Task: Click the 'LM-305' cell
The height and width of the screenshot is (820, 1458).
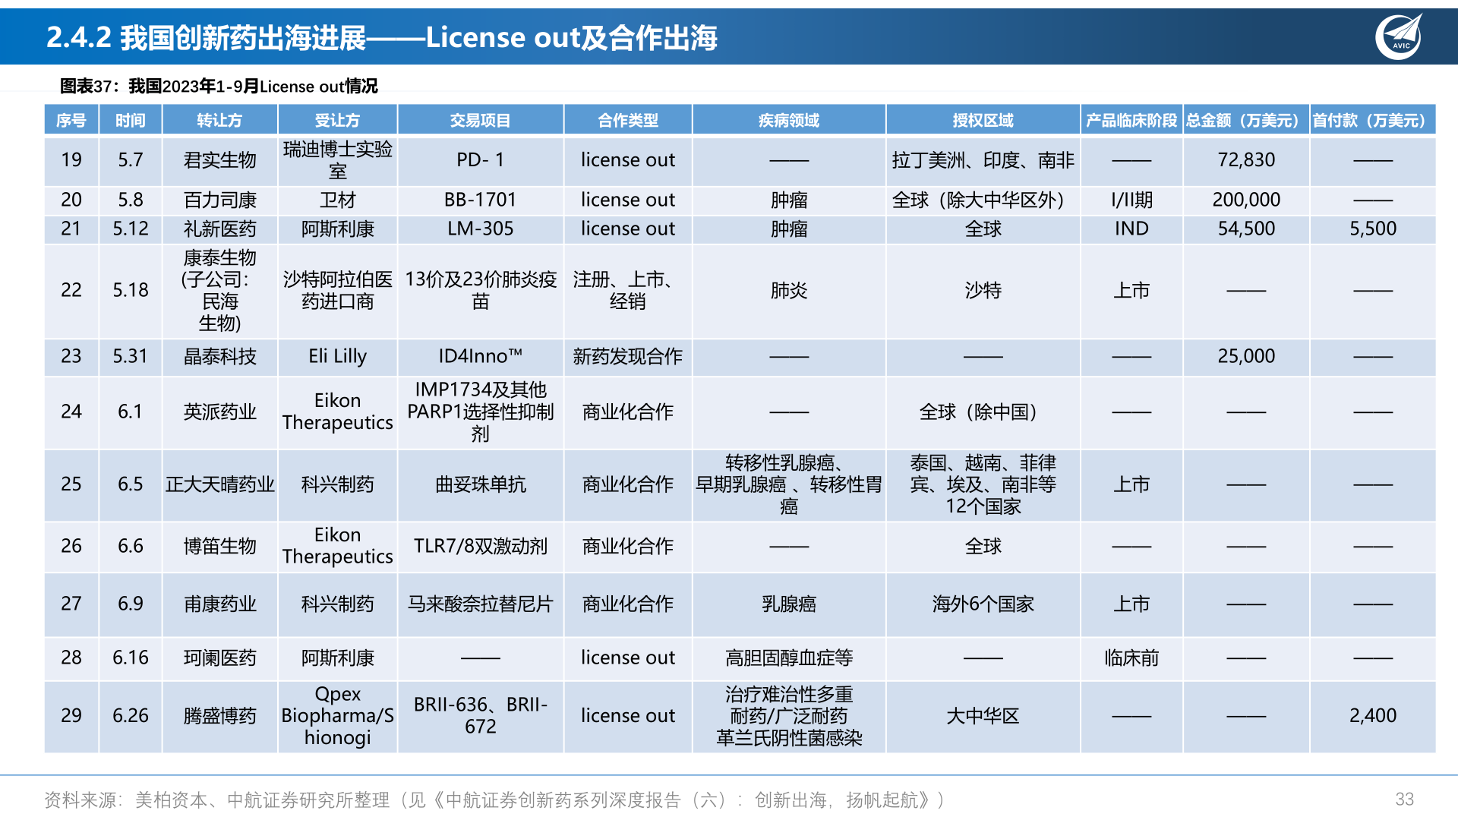Action: point(480,229)
